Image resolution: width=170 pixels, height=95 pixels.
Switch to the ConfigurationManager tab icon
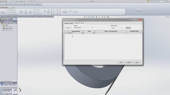(x=6, y=19)
